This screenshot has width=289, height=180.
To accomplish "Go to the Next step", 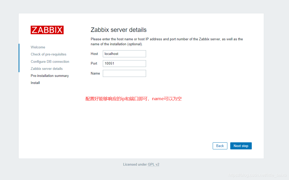I will coord(241,146).
